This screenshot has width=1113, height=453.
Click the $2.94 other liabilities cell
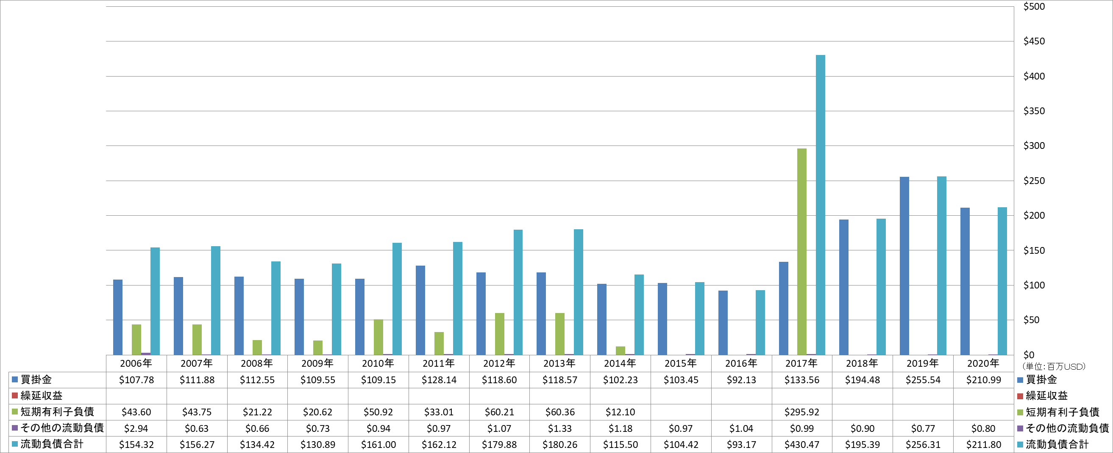[136, 428]
